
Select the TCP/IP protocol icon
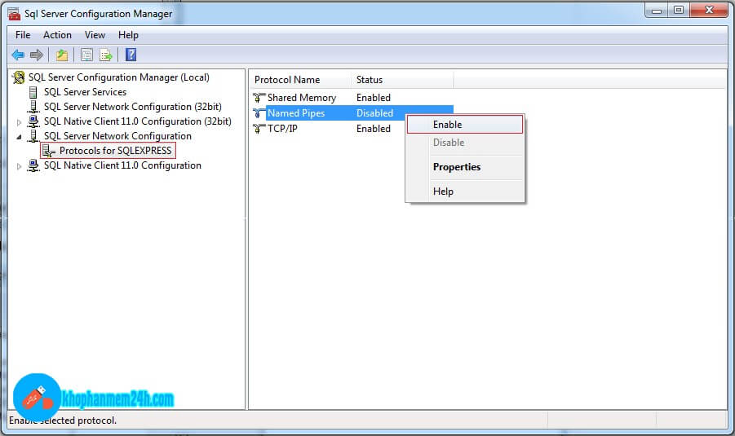259,129
